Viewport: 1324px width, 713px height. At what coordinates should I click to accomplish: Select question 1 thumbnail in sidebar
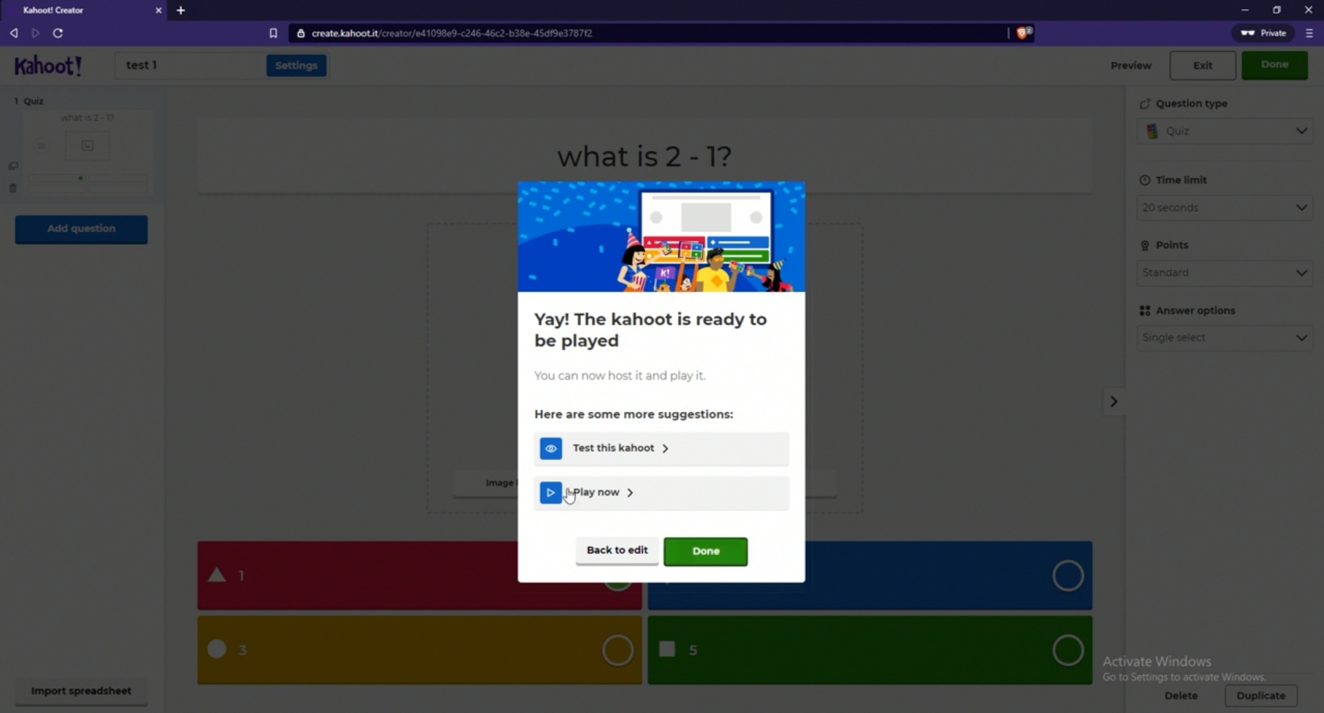click(87, 153)
